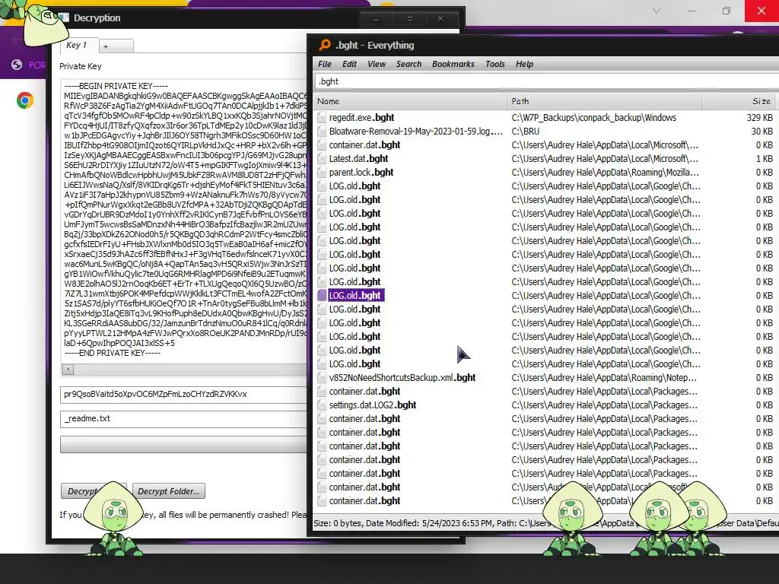This screenshot has height=584, width=779.
Task: Click path C:\W7P_Backups\iconpack_backup\Windows
Action: pos(594,118)
